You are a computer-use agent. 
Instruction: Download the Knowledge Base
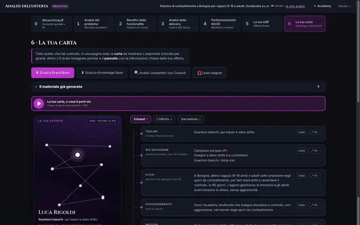click(102, 72)
